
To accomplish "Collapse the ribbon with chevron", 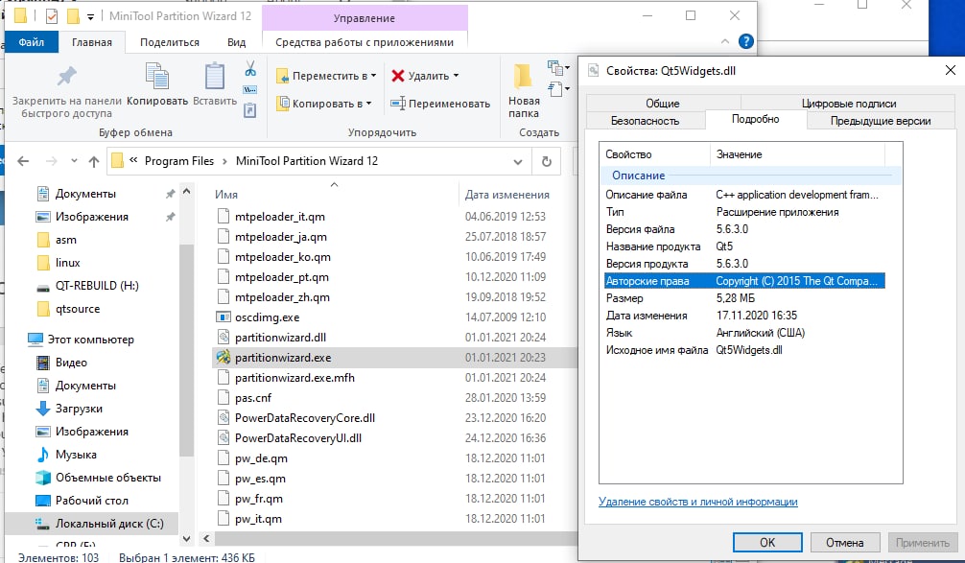I will (725, 41).
